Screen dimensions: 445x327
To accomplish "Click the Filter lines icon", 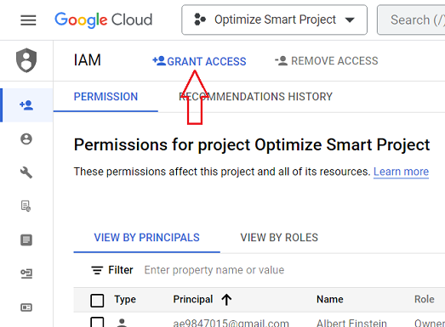I will pos(97,270).
